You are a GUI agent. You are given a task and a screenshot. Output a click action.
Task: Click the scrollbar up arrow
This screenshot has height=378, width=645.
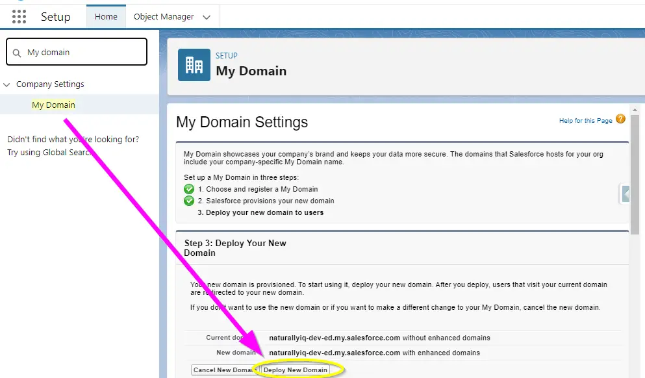(635, 109)
